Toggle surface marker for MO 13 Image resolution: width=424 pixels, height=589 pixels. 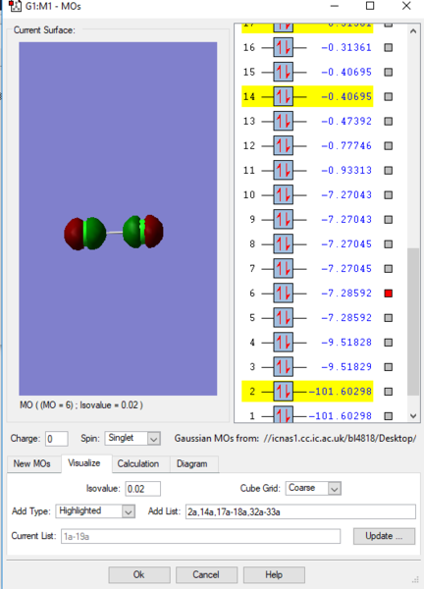pyautogui.click(x=389, y=122)
